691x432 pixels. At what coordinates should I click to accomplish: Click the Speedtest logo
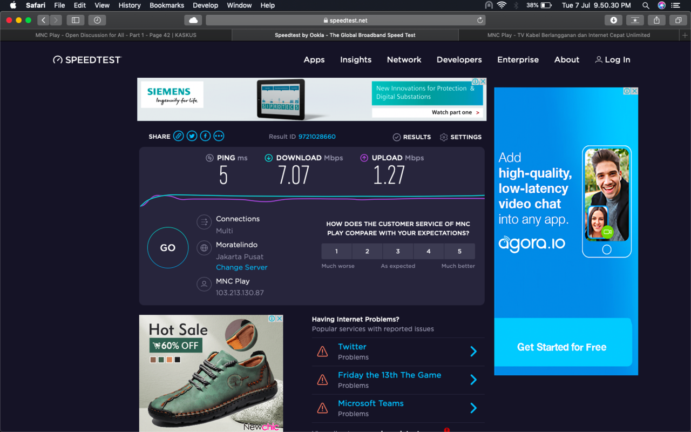click(86, 59)
